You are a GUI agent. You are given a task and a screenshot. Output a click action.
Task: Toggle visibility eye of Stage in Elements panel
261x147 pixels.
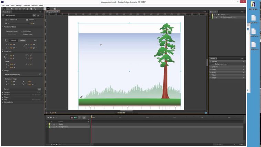pos(214,14)
